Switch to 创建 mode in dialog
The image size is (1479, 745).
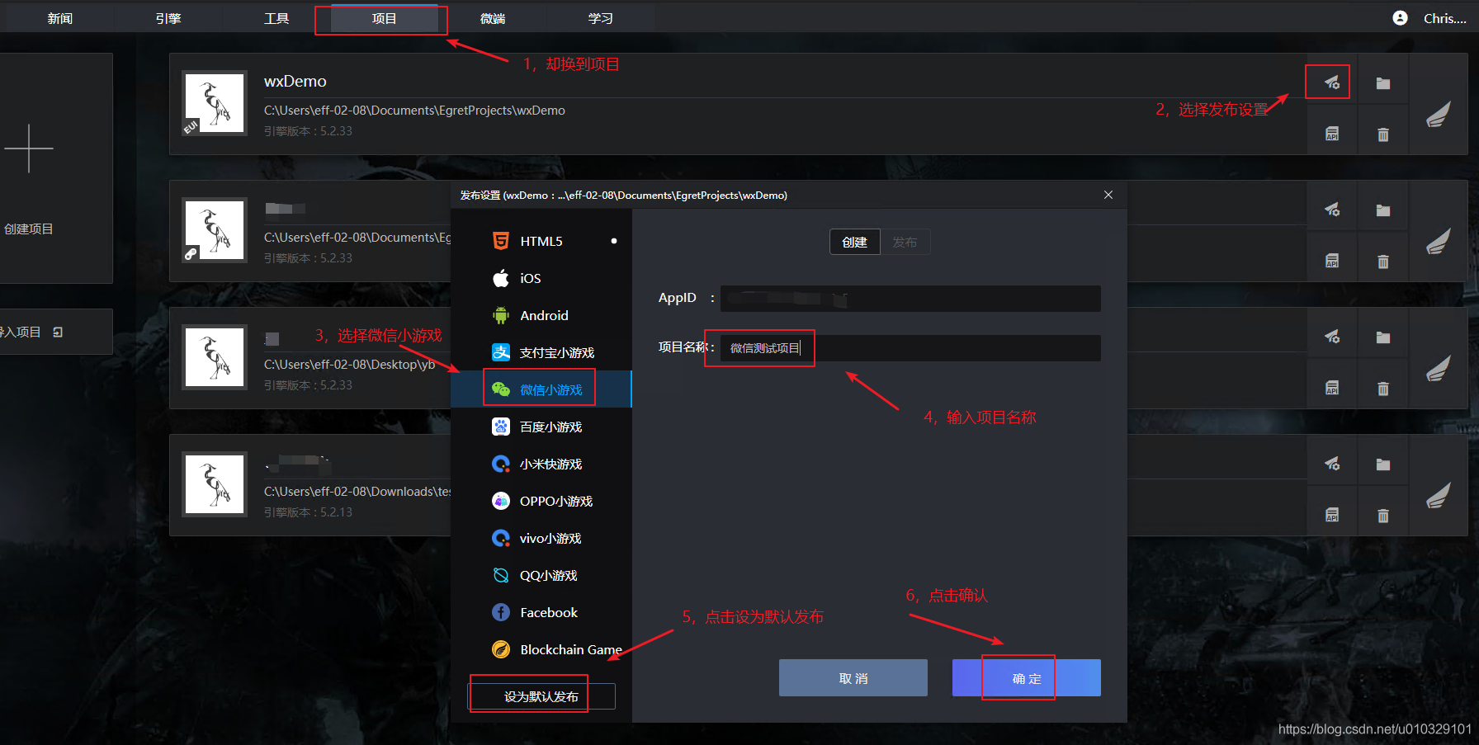coord(855,242)
